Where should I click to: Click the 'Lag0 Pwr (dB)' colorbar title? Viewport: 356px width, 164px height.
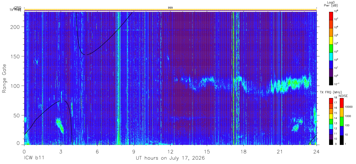pos(330,4)
